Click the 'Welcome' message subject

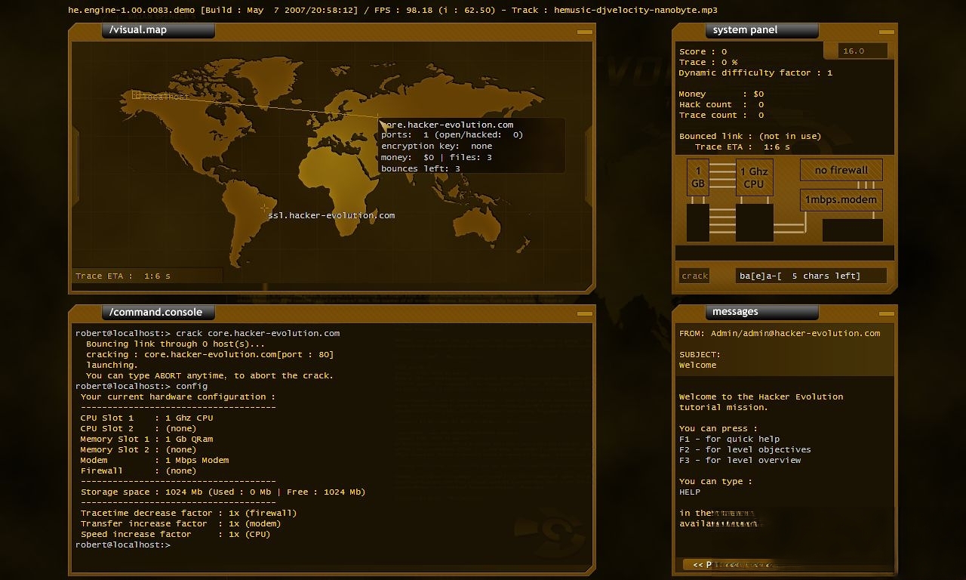tap(698, 365)
